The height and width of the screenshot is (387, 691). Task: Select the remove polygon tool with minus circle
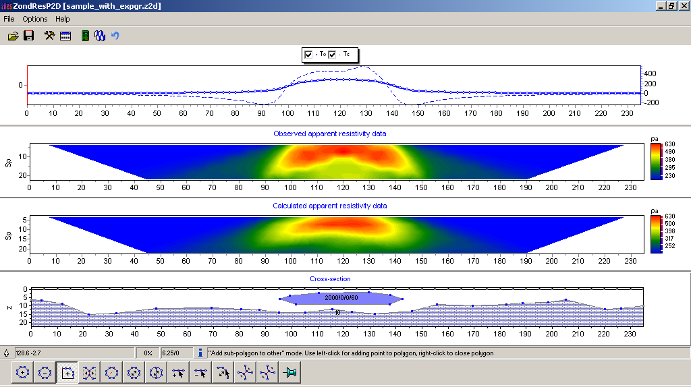click(x=45, y=372)
